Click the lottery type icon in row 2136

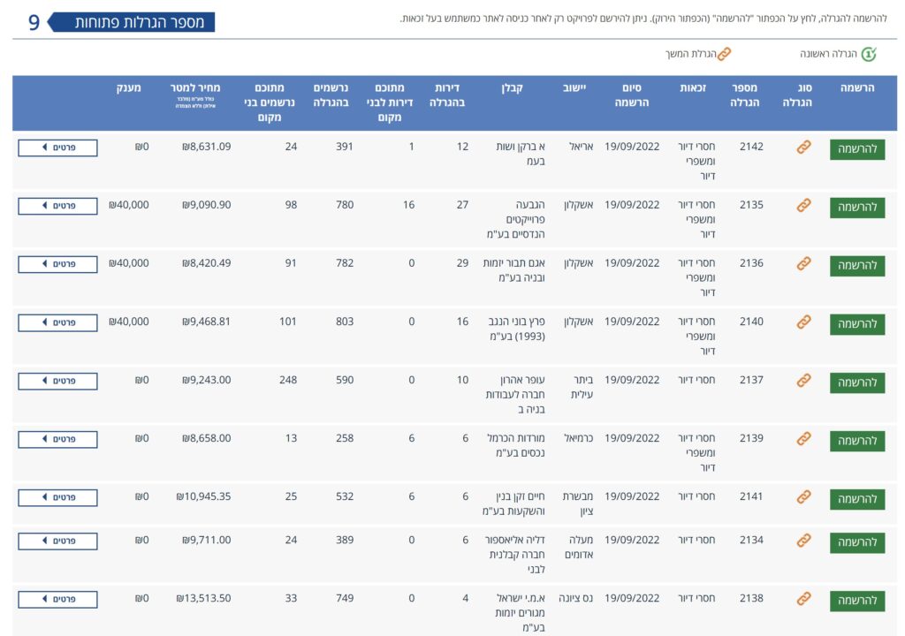[803, 263]
